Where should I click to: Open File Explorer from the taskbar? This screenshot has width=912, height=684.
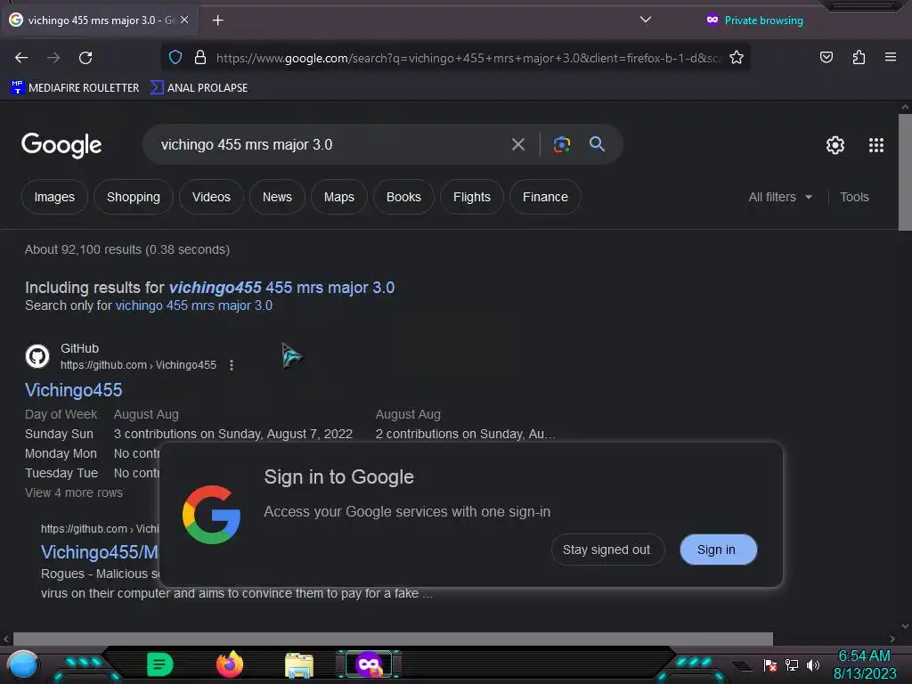(x=299, y=665)
